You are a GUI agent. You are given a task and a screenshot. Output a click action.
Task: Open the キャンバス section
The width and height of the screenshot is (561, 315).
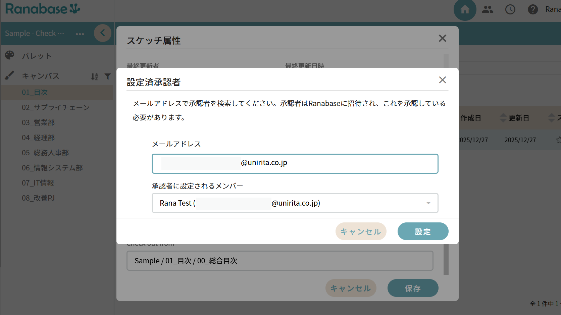pos(41,76)
